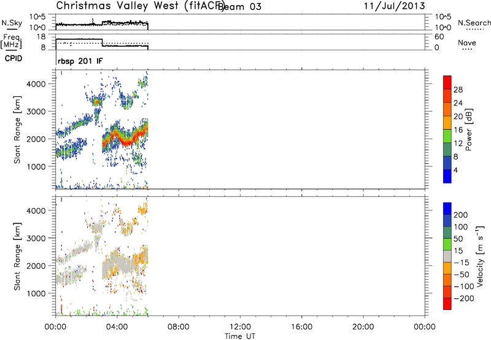491x340 pixels.
Task: Click the frequency step-down line in Freq panel
Action: 102,42
